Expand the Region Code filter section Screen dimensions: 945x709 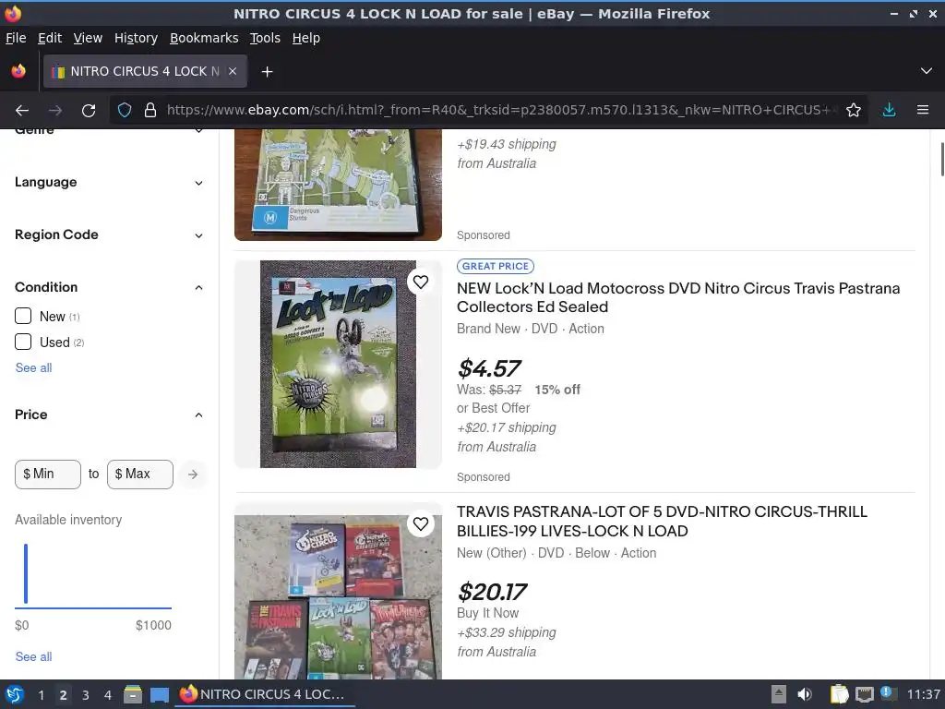(x=109, y=234)
